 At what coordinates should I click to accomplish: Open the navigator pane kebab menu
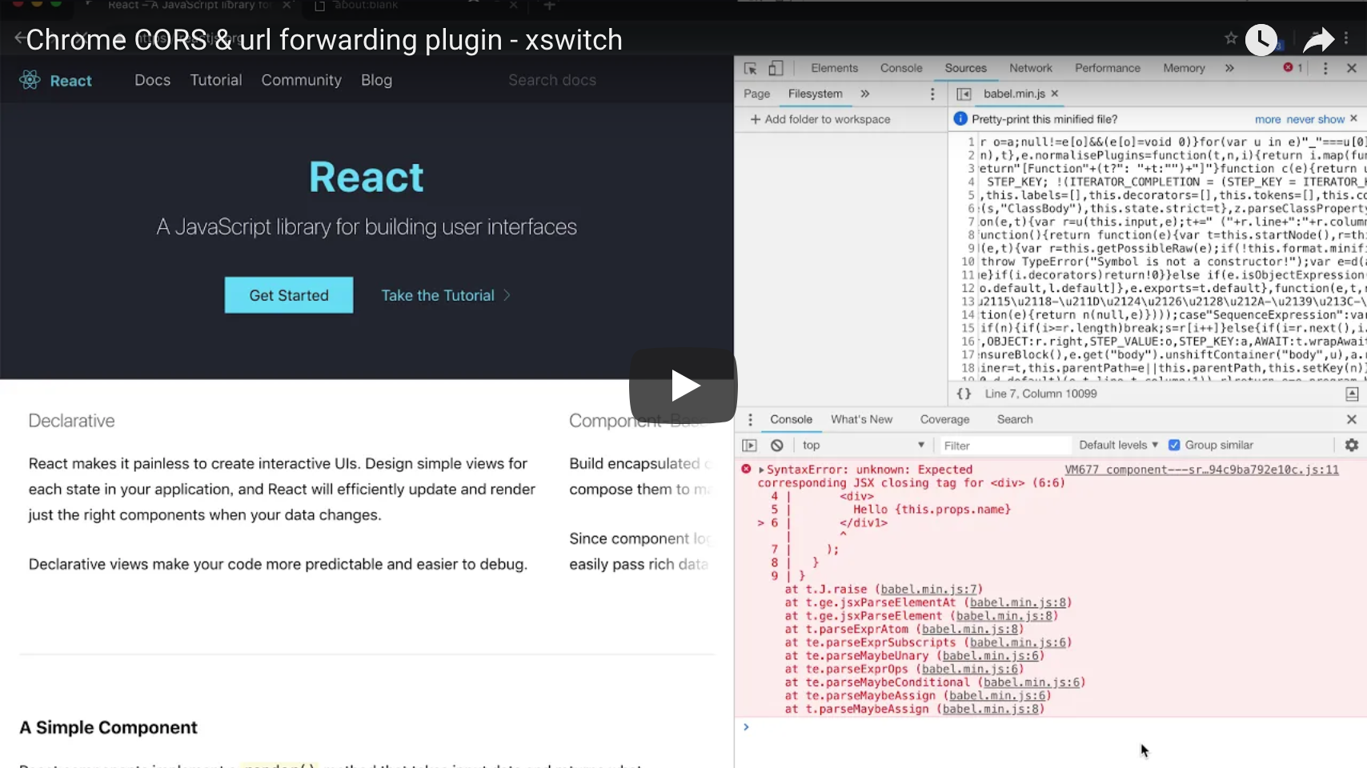tap(932, 94)
